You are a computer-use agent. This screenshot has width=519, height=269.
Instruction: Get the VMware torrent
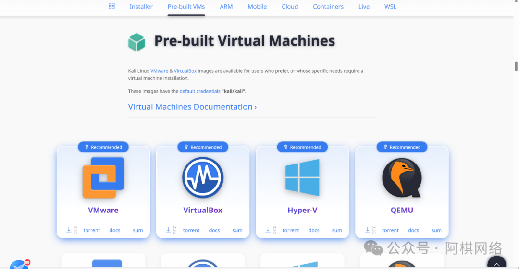pos(92,230)
